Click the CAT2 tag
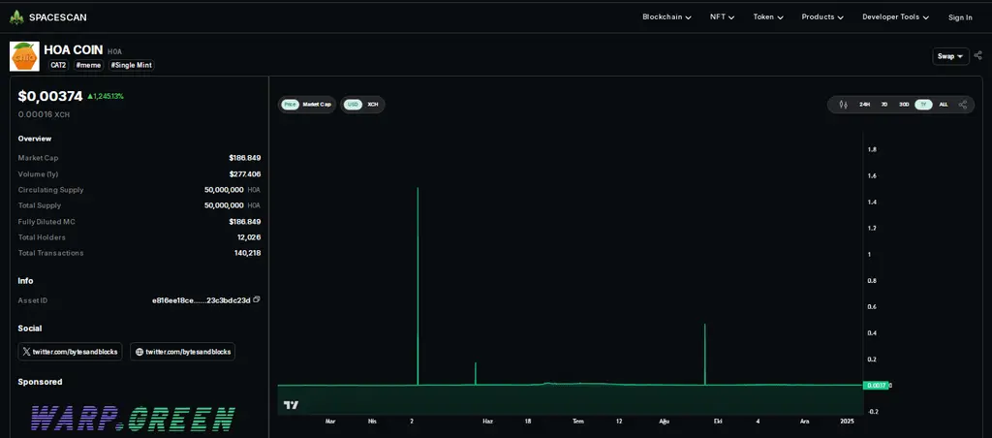This screenshot has width=992, height=438. point(58,65)
